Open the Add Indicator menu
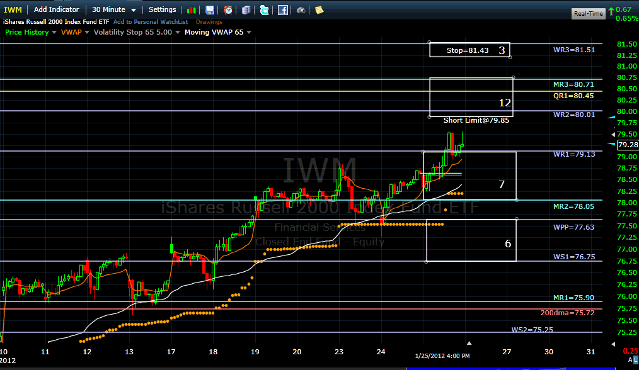Image resolution: width=639 pixels, height=370 pixels. [57, 9]
